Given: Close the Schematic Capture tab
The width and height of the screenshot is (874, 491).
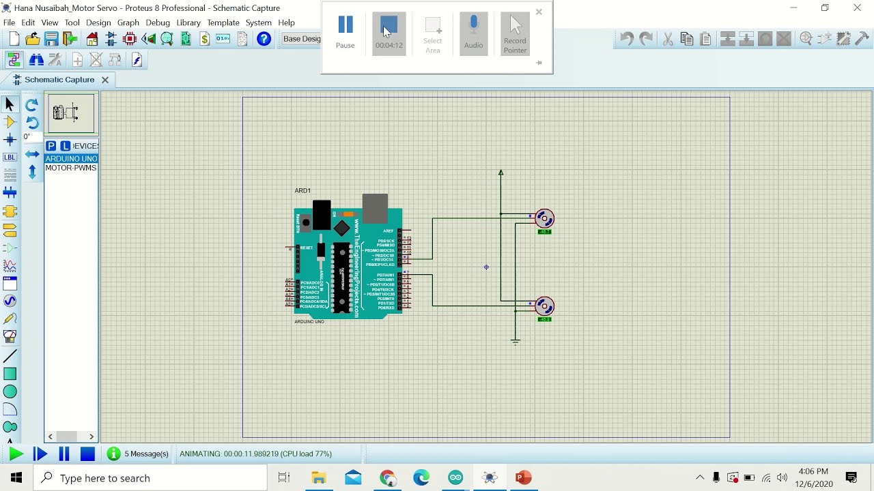Looking at the screenshot, I should click(x=105, y=80).
